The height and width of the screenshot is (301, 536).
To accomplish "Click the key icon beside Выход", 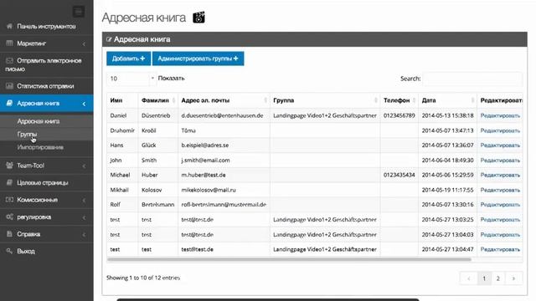I will click(9, 251).
